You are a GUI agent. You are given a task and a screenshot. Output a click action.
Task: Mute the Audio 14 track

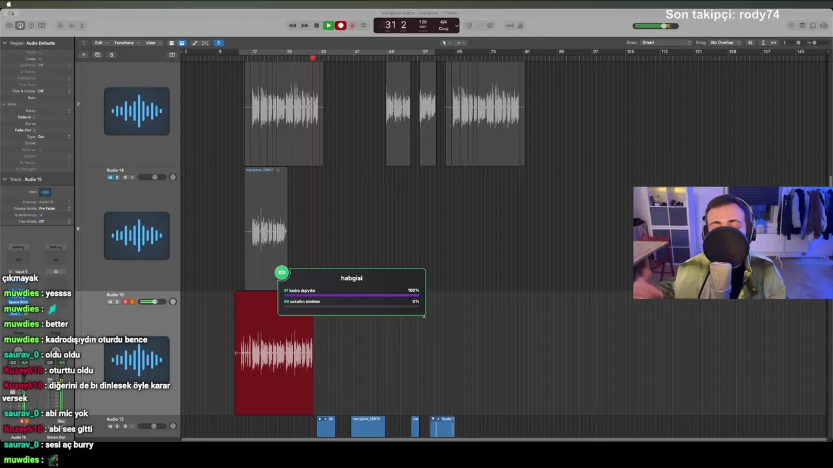tap(110, 177)
